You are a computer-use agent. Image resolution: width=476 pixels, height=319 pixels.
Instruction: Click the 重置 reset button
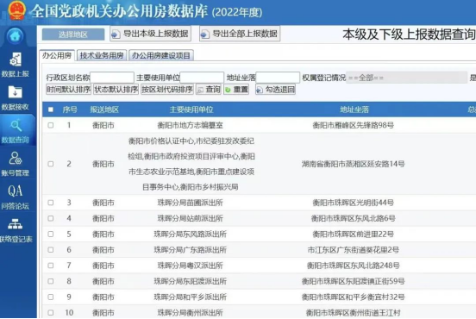point(236,90)
